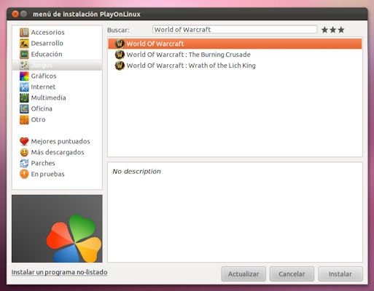Click the Juegos category icon
374x291 pixels.
(24, 65)
